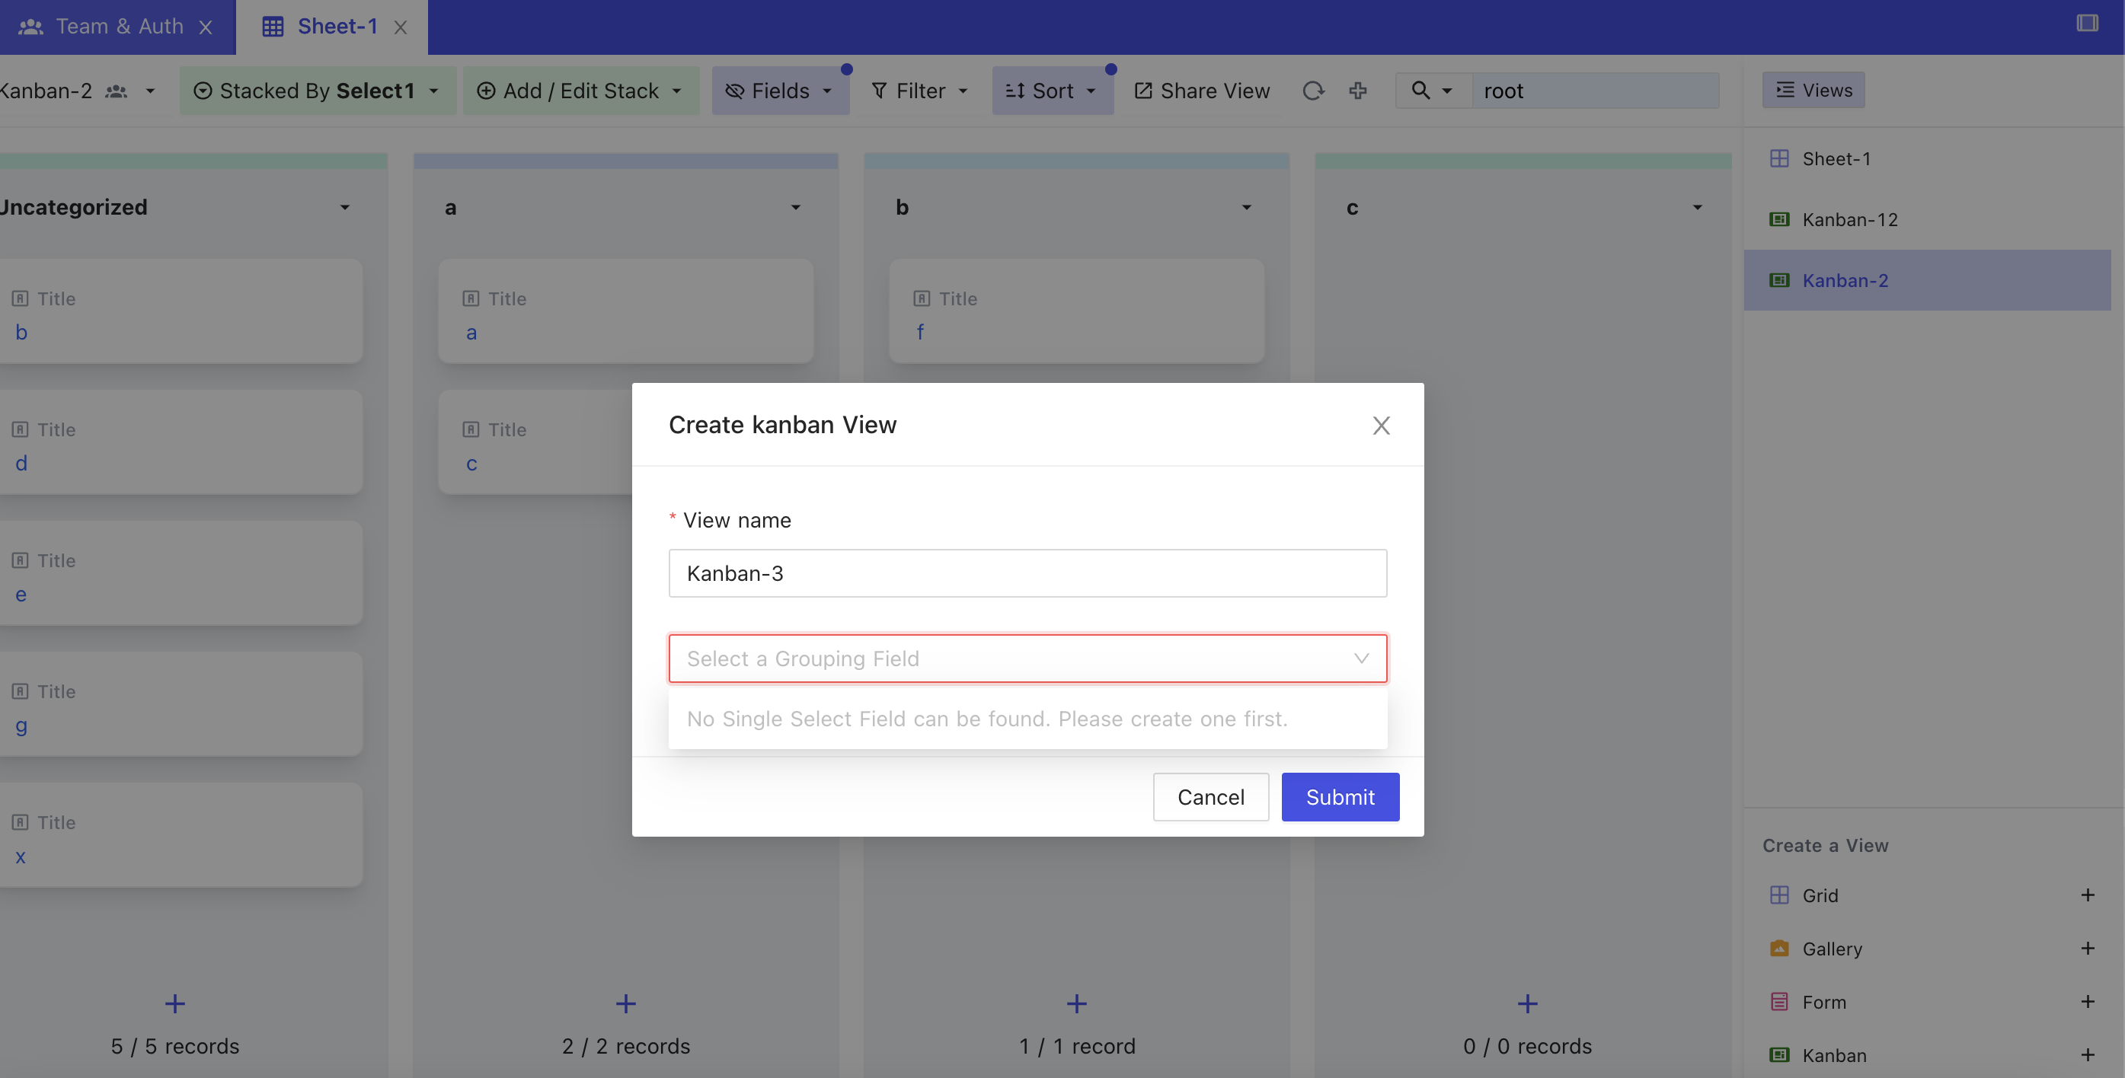This screenshot has height=1078, width=2125.
Task: Submit the new kanban view
Action: [1340, 797]
